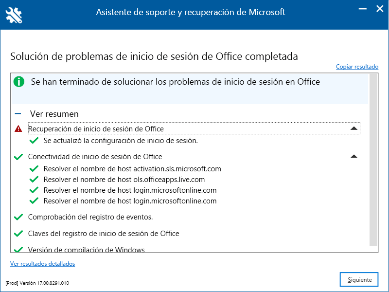Click the green info icon in banner
This screenshot has width=389, height=292.
(19, 82)
